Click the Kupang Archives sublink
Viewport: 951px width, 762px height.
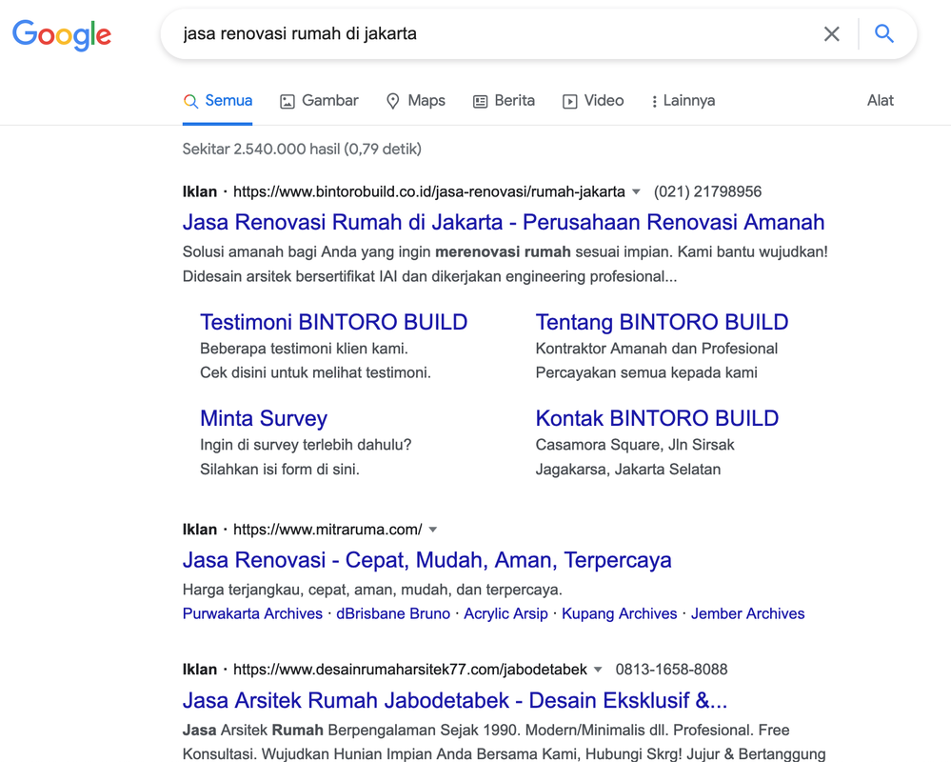click(x=619, y=613)
